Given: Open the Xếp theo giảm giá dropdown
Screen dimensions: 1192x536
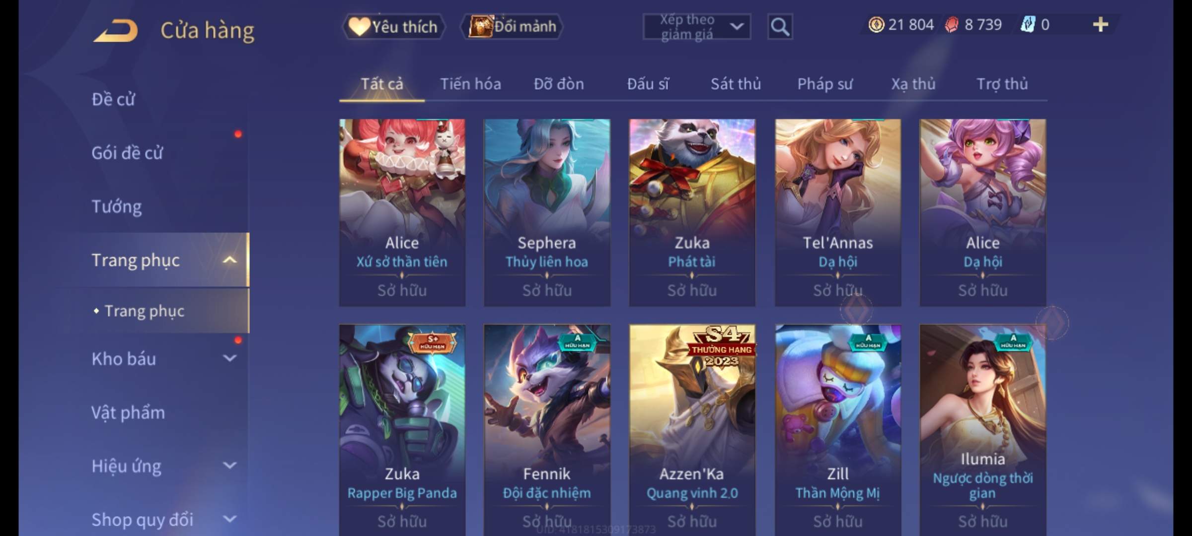Looking at the screenshot, I should click(x=697, y=27).
